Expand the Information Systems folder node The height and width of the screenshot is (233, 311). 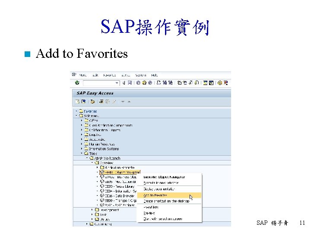pyautogui.click(x=82, y=149)
